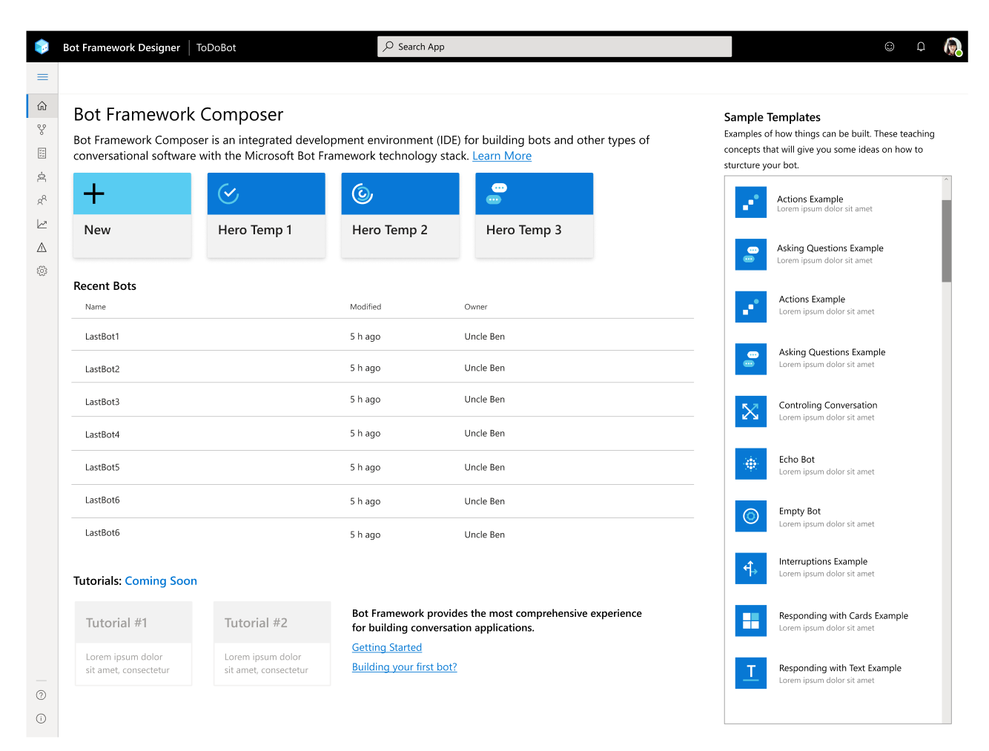Open the notifications bell
The width and height of the screenshot is (989, 751).
pos(921,47)
